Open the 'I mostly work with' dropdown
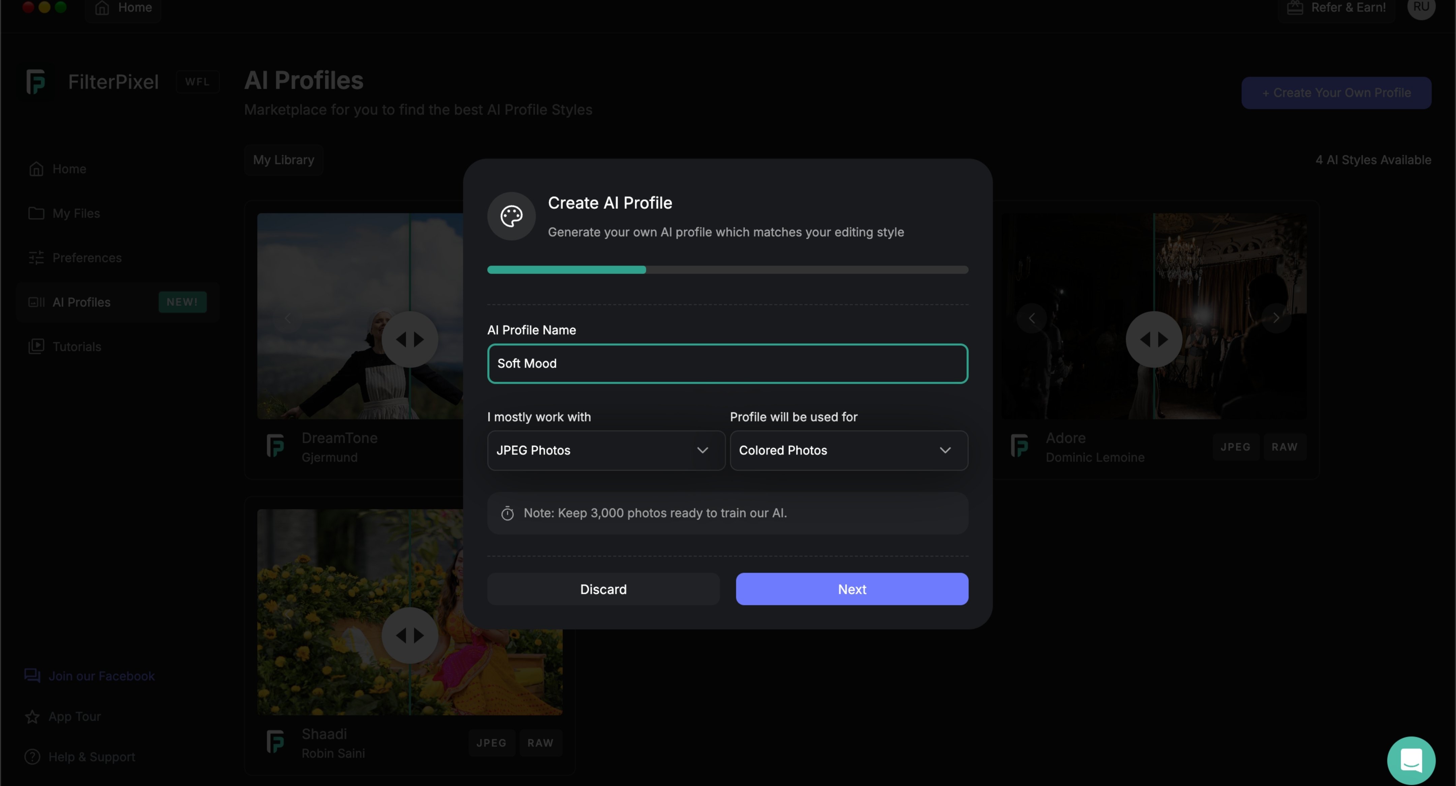 (x=605, y=450)
